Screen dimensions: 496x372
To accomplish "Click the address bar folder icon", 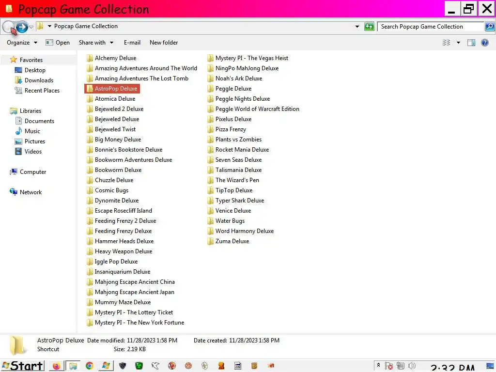I will pyautogui.click(x=40, y=26).
